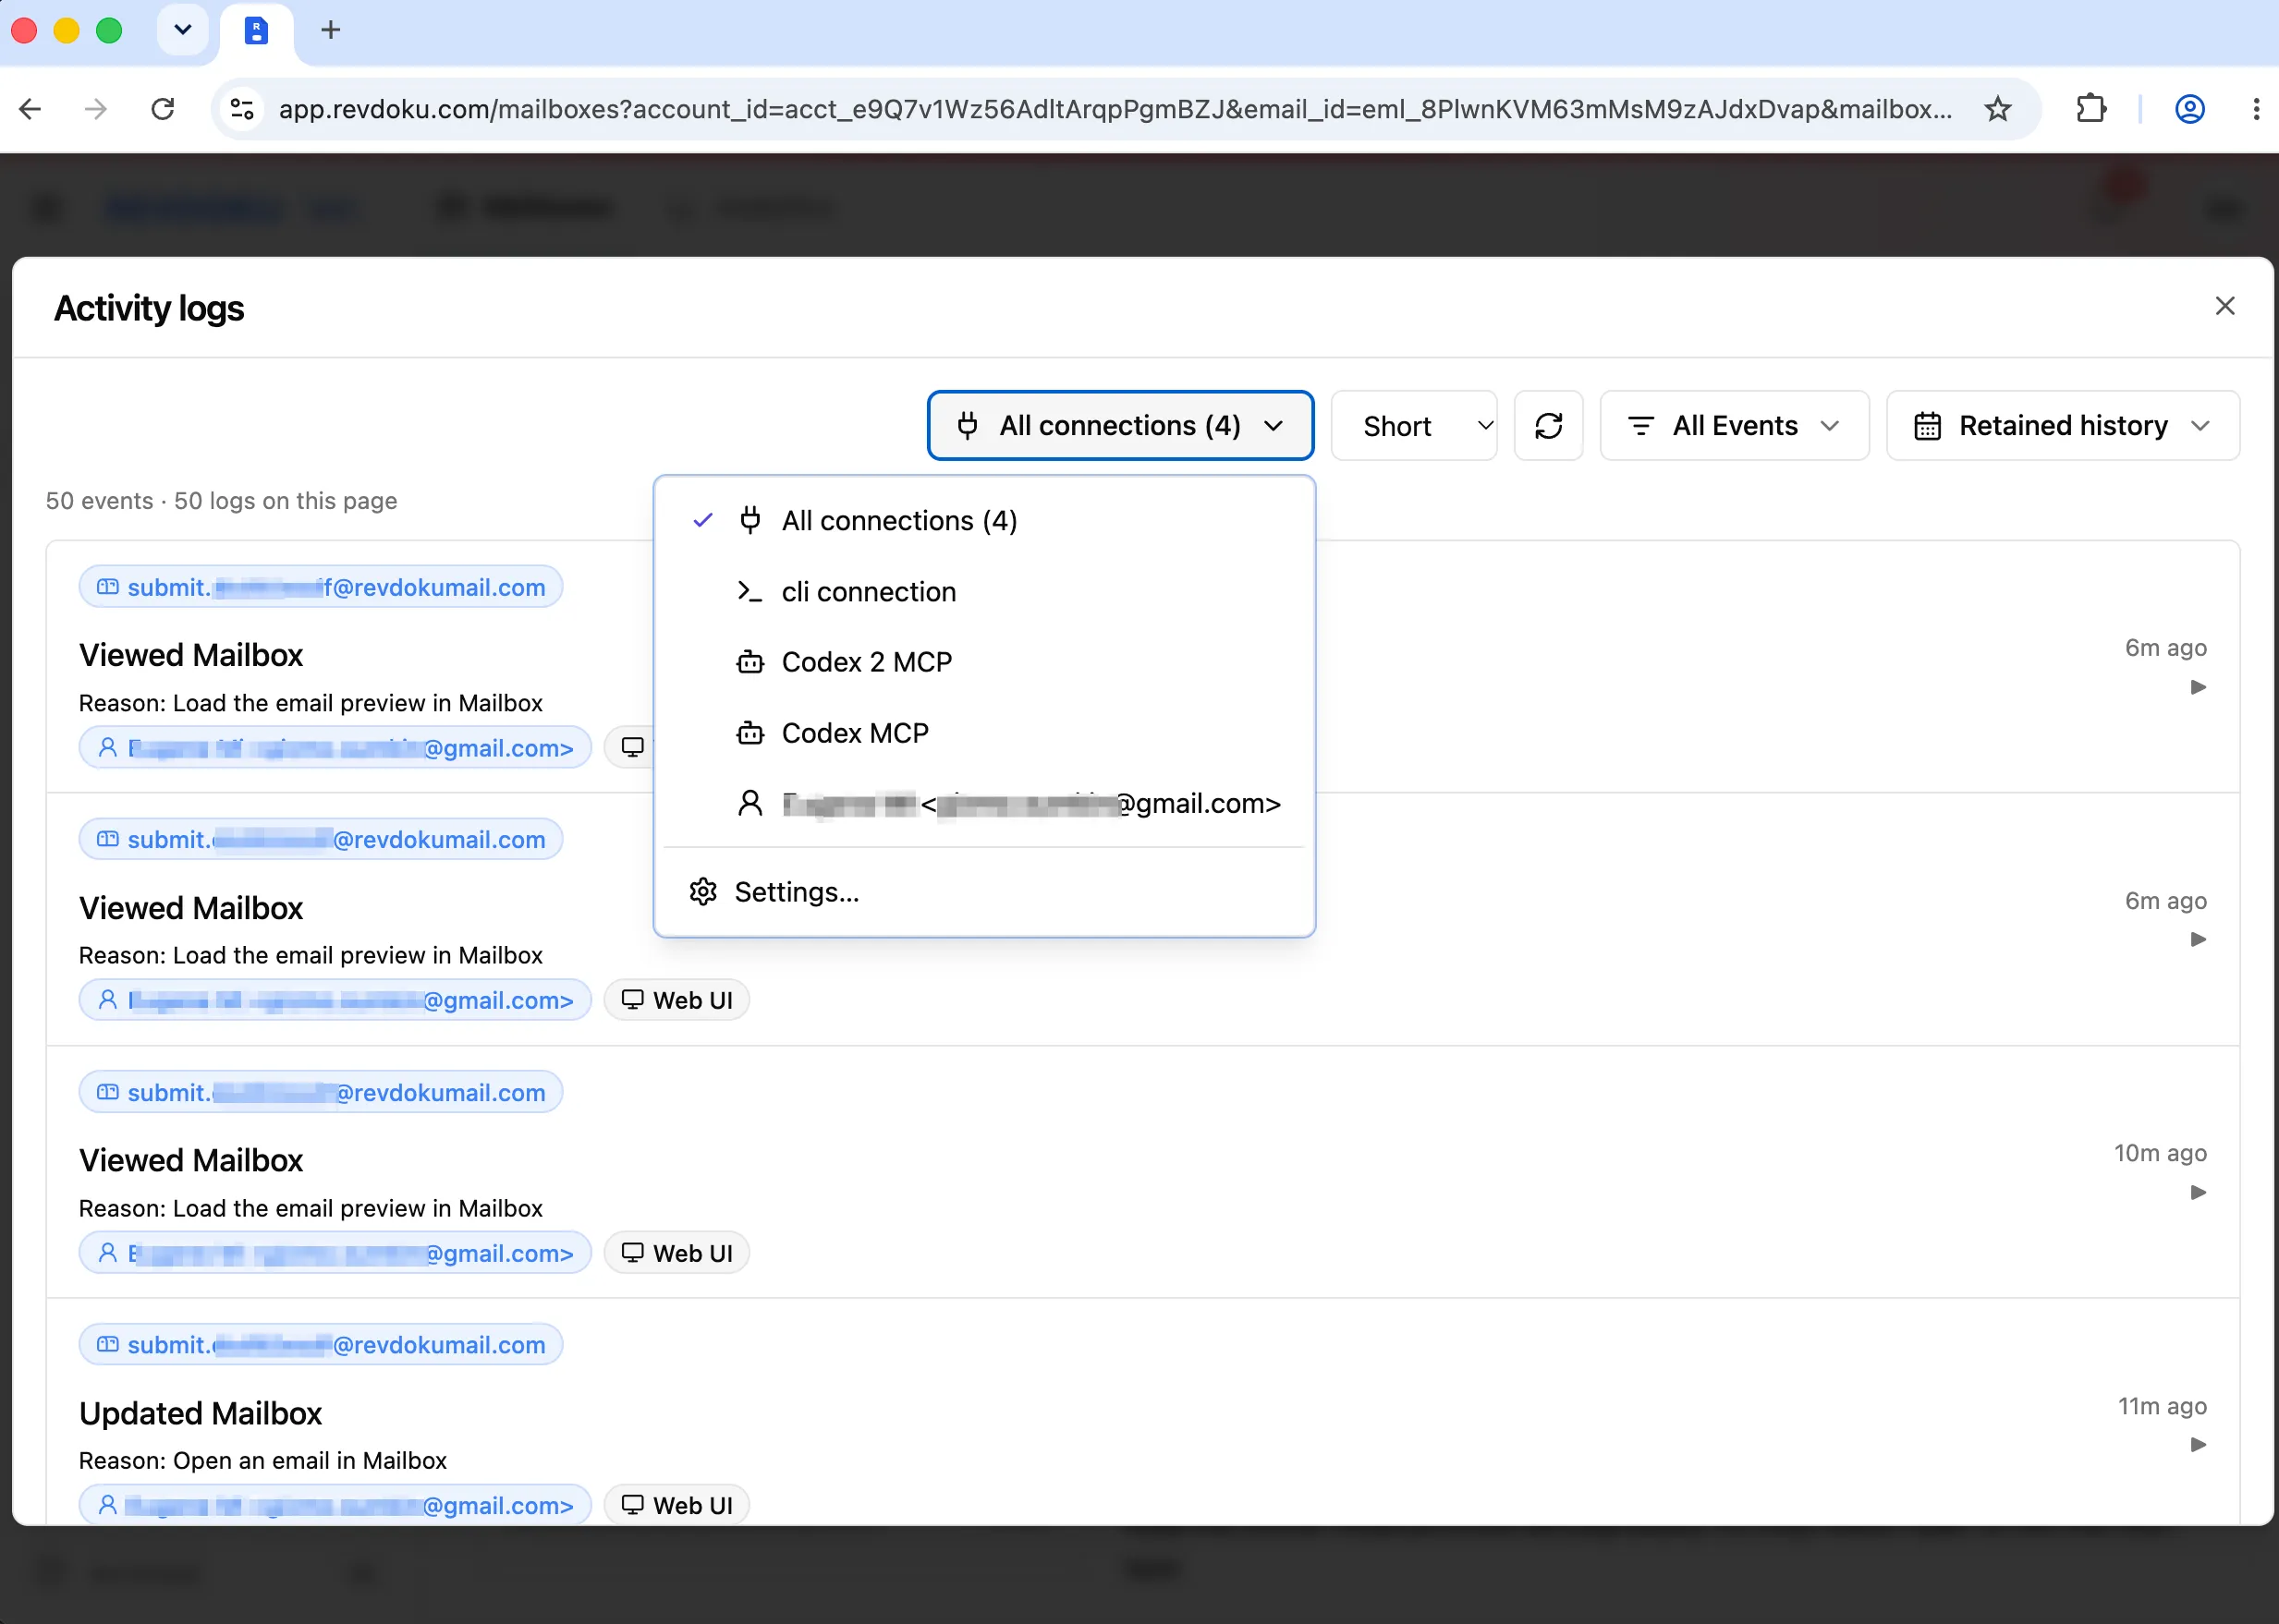Close the Activity logs dialog
Screen dimensions: 2279x1624
(x=2224, y=306)
